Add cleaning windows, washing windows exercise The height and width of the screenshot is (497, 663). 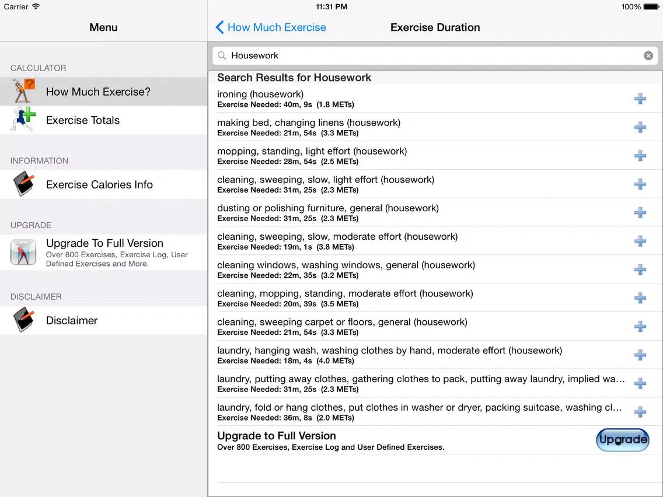pyautogui.click(x=640, y=269)
